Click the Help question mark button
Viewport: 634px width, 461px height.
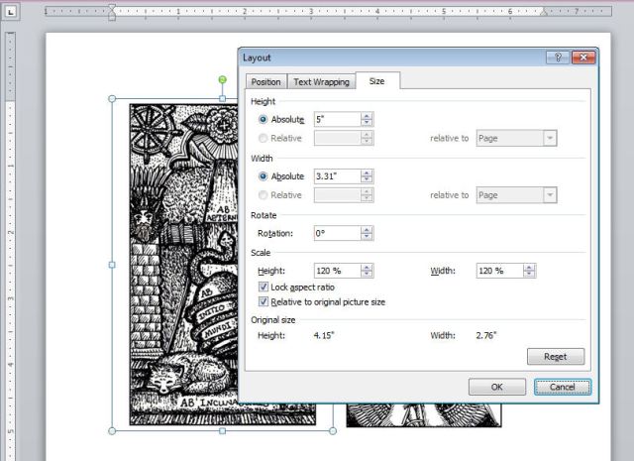[561, 58]
